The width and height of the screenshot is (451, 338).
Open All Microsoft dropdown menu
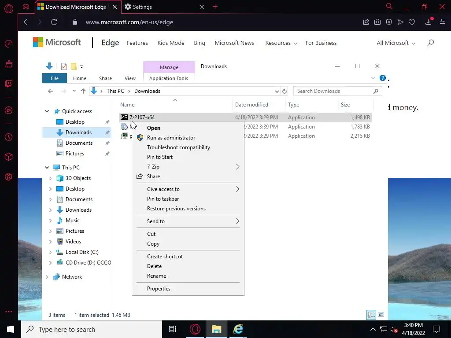(396, 43)
